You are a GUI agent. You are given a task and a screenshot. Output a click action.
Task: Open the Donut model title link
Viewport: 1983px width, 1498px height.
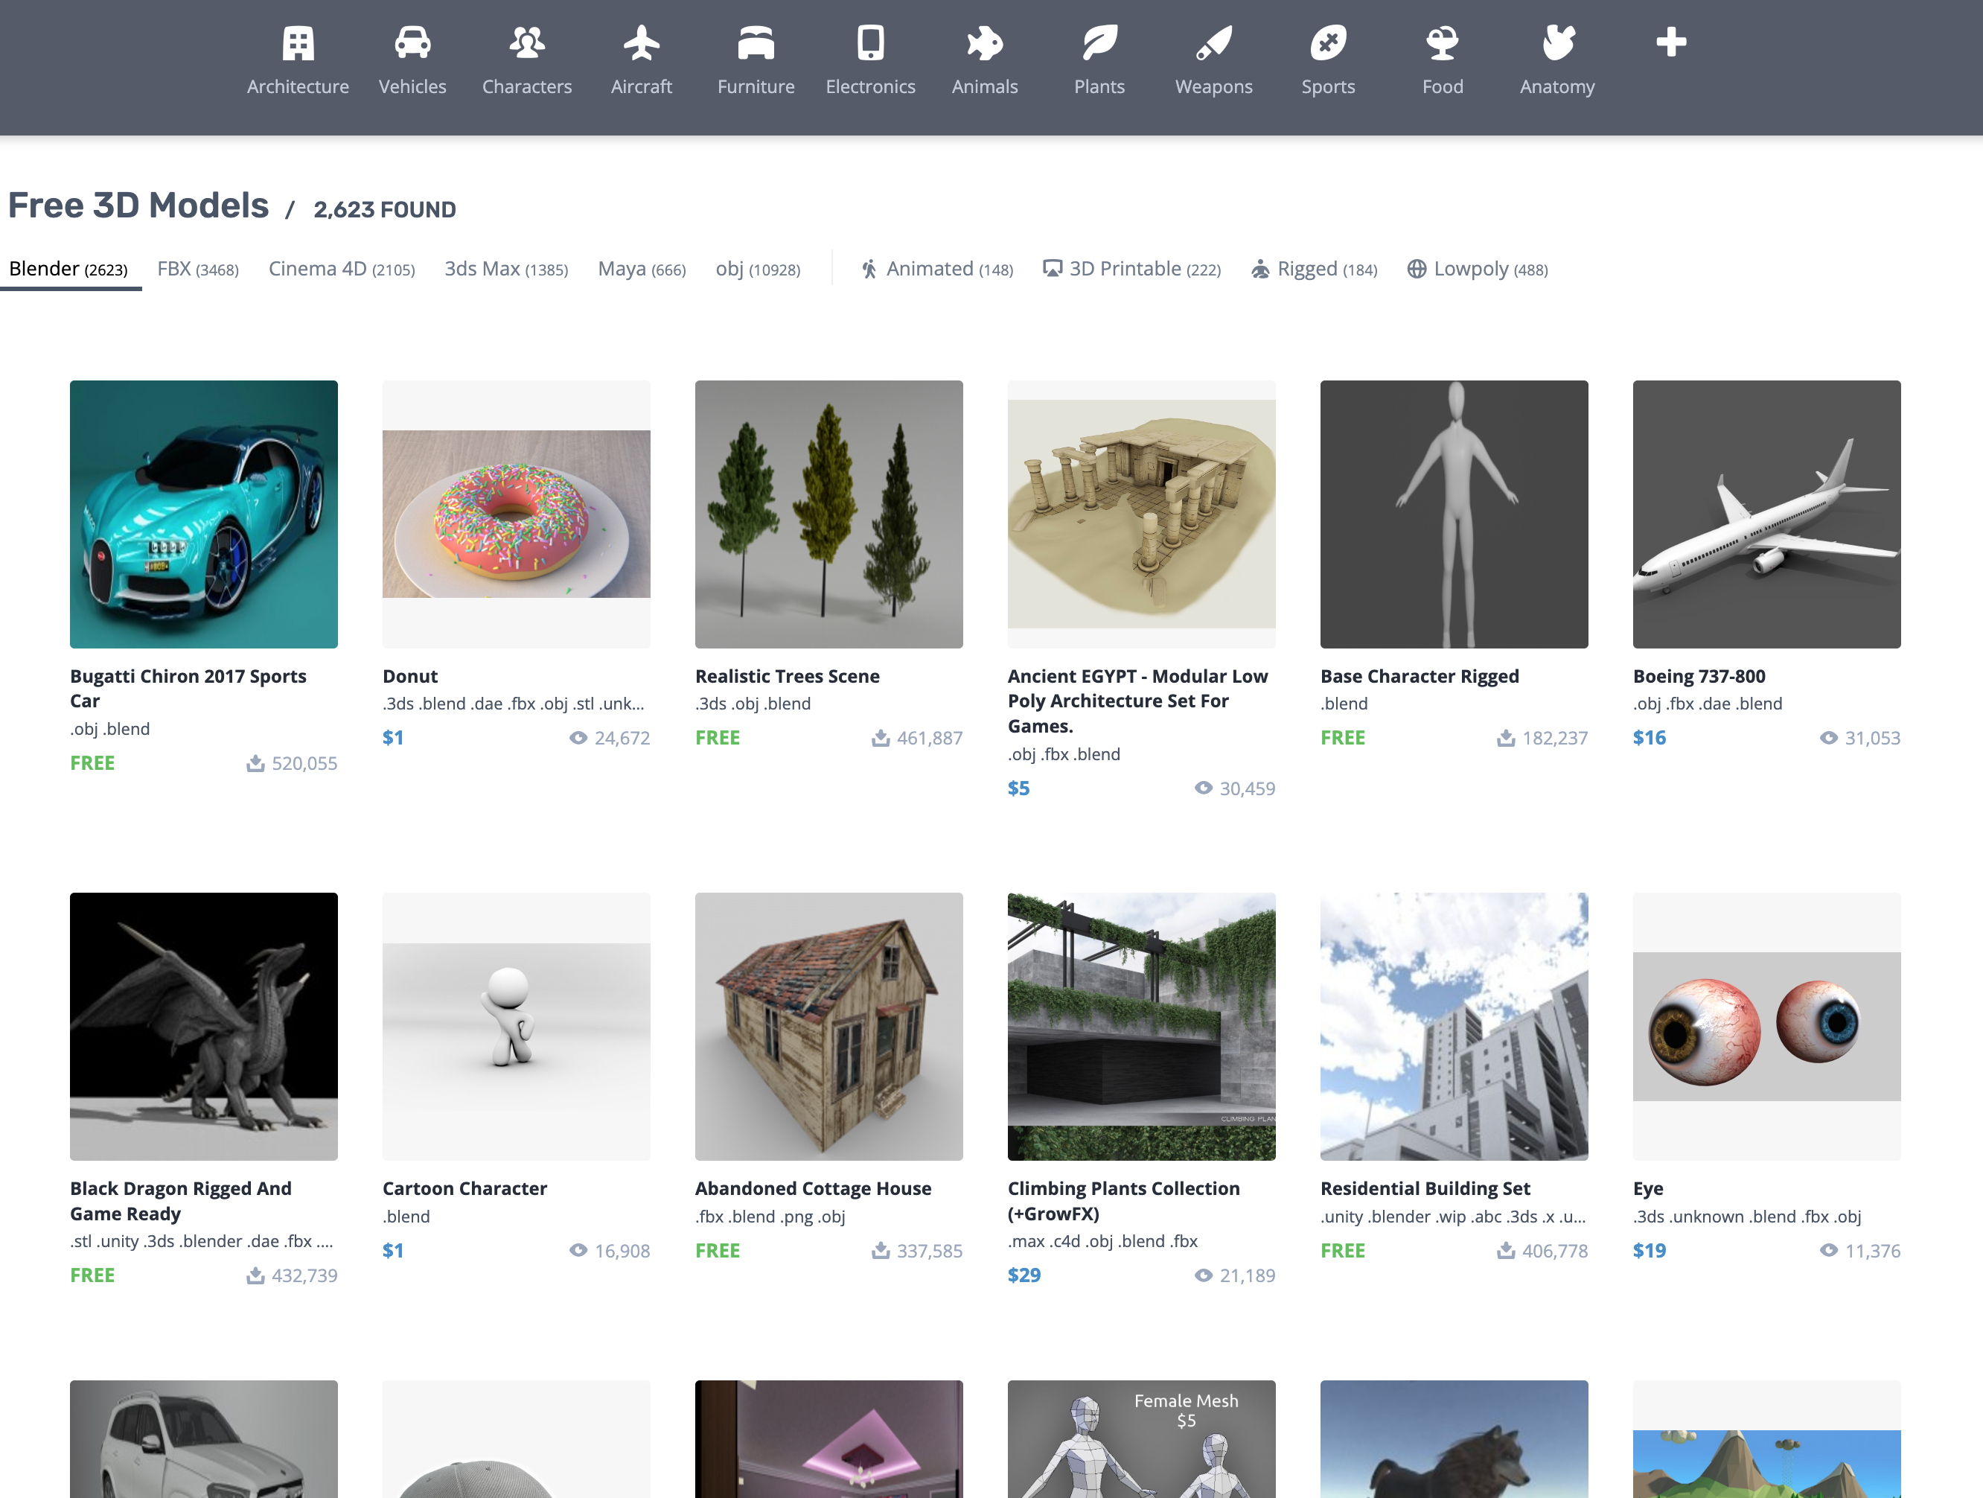(x=411, y=676)
